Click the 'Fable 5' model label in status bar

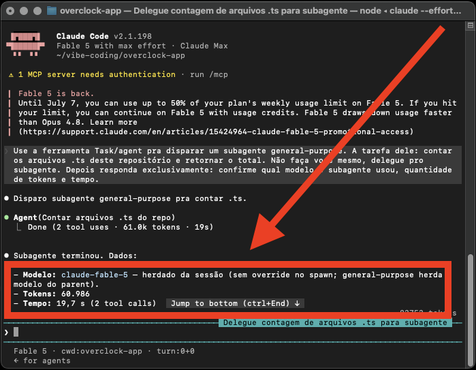click(30, 351)
